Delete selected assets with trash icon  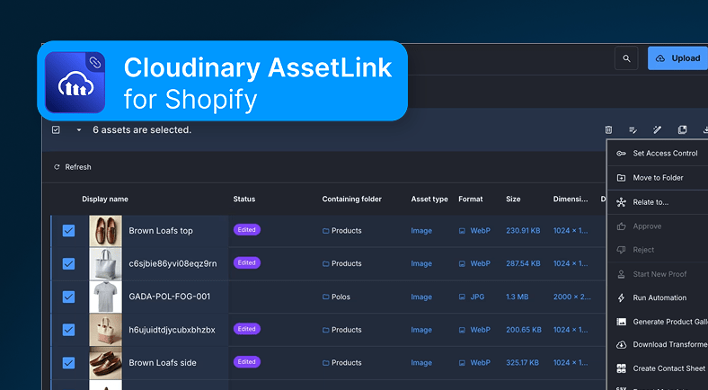pyautogui.click(x=608, y=130)
